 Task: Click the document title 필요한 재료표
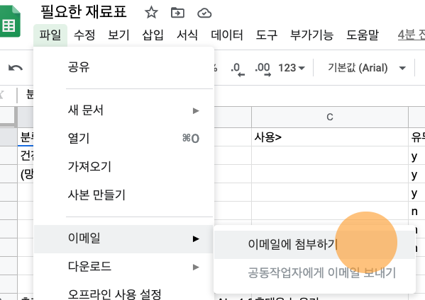[84, 12]
